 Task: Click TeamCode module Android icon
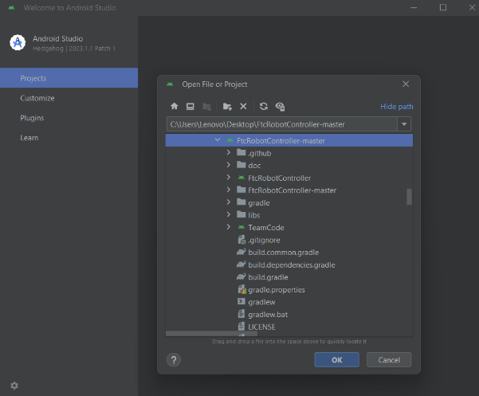coord(241,227)
